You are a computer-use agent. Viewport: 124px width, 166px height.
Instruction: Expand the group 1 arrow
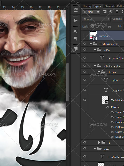click(x=99, y=143)
